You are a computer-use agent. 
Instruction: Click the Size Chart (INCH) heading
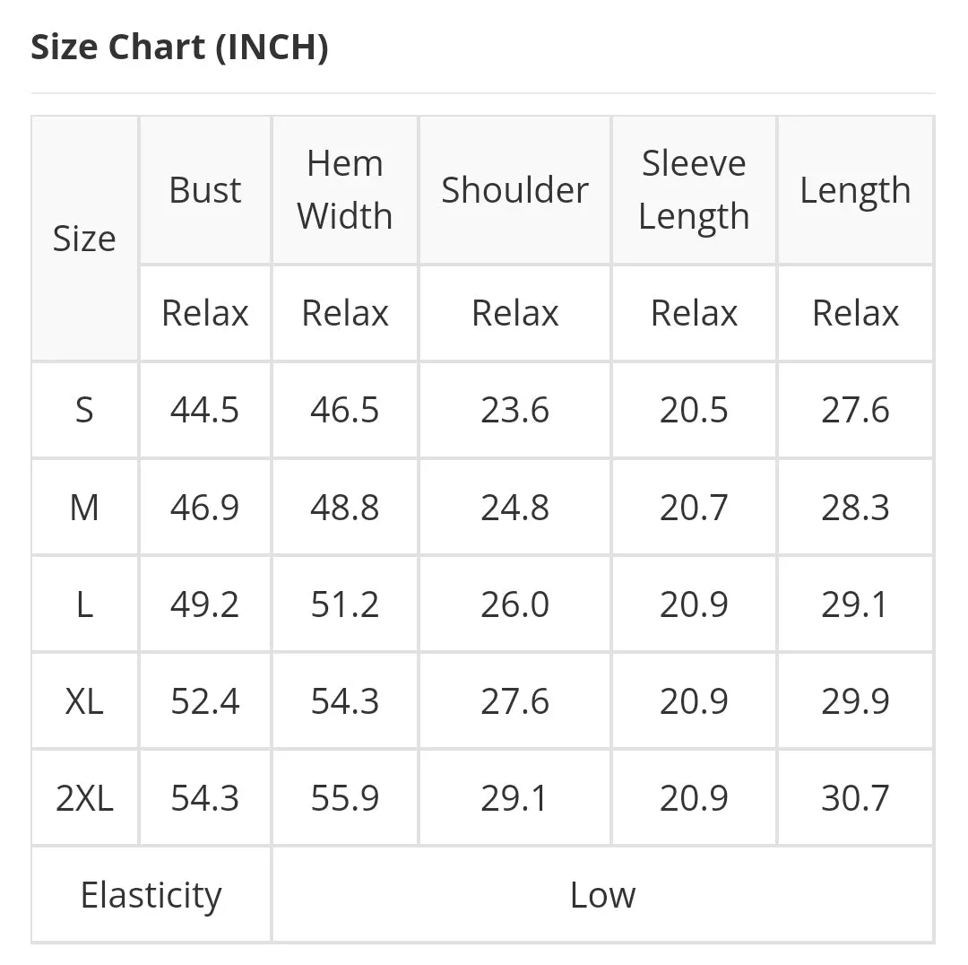[x=179, y=47]
